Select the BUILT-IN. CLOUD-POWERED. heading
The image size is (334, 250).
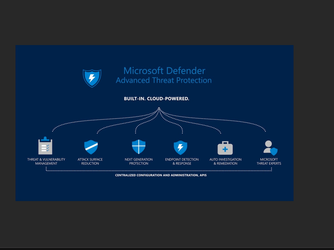pos(156,99)
